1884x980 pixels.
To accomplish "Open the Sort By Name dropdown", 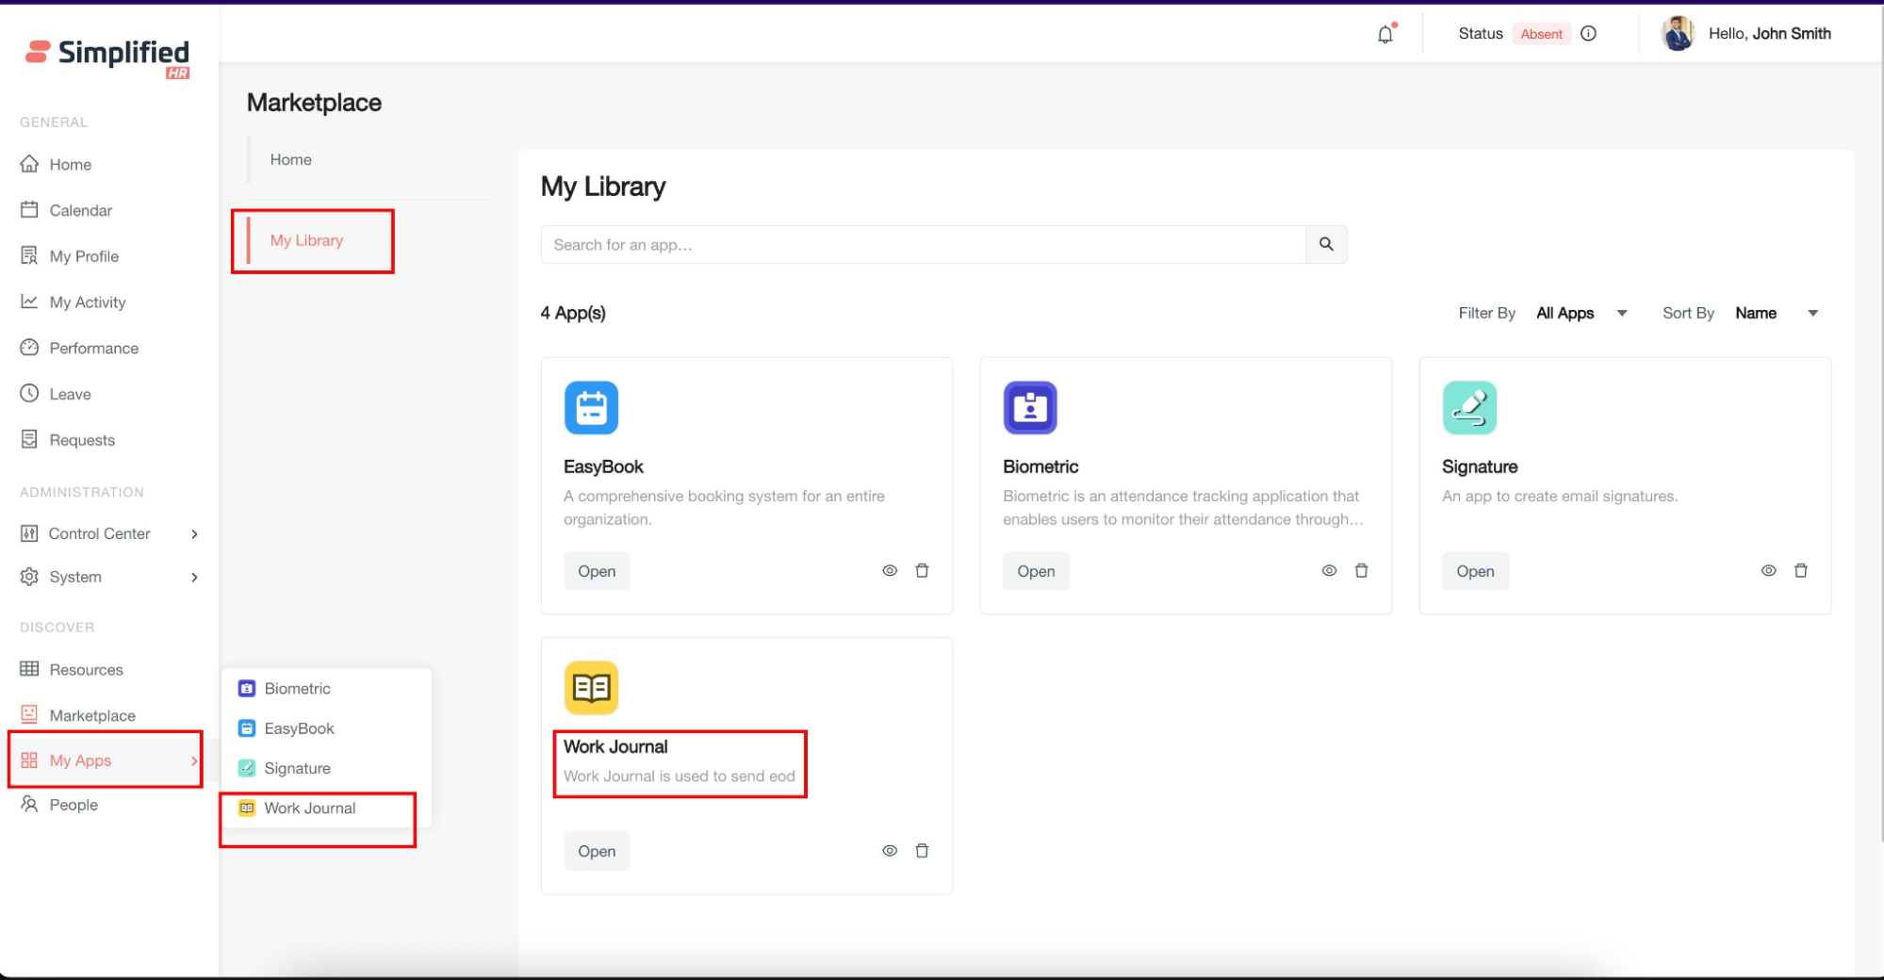I will pos(1776,314).
